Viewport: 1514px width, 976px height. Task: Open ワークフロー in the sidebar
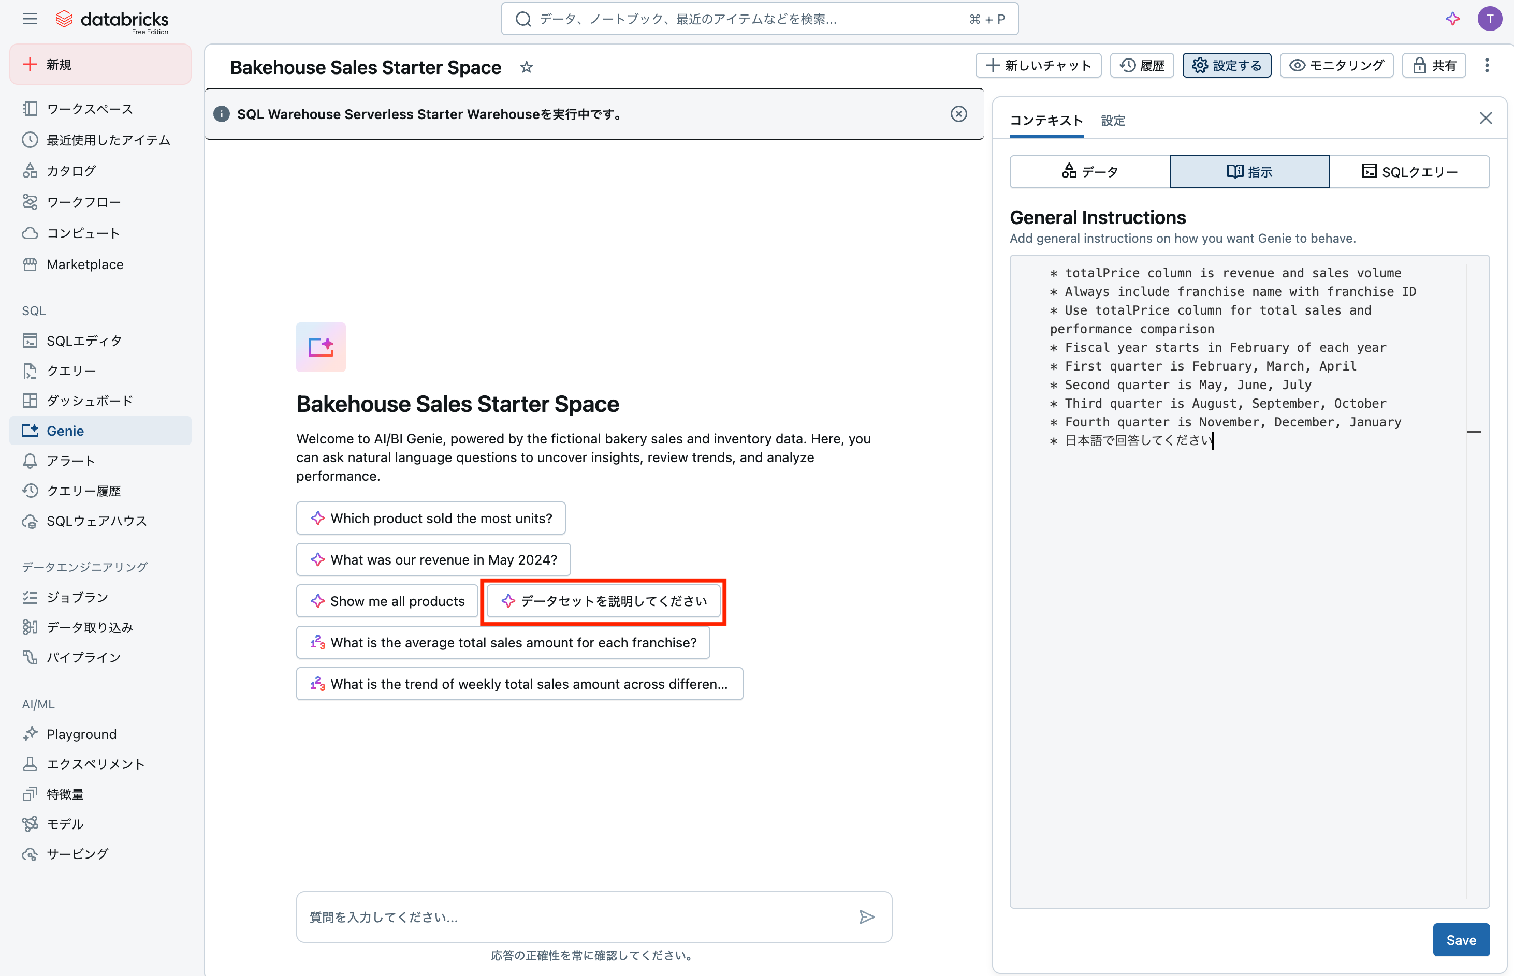pyautogui.click(x=100, y=202)
